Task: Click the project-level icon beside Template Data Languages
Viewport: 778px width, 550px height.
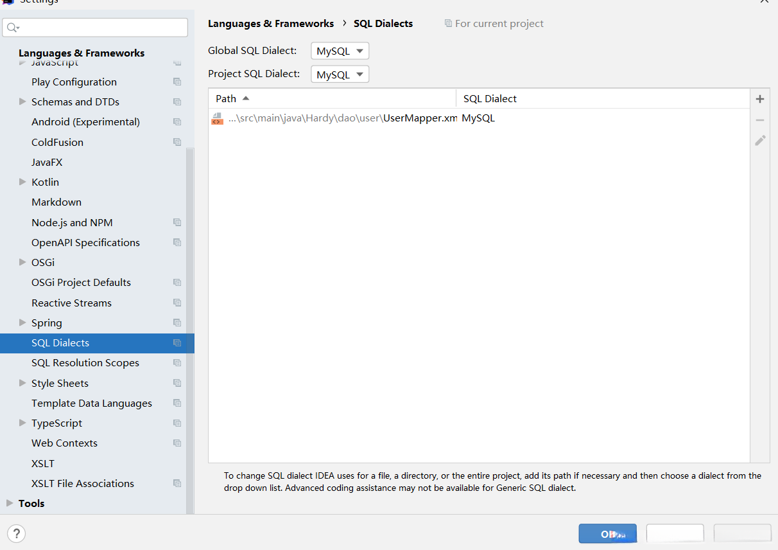Action: click(177, 403)
